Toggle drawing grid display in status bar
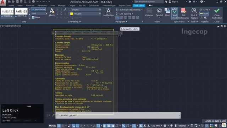The width and height of the screenshot is (227, 128). (59, 126)
